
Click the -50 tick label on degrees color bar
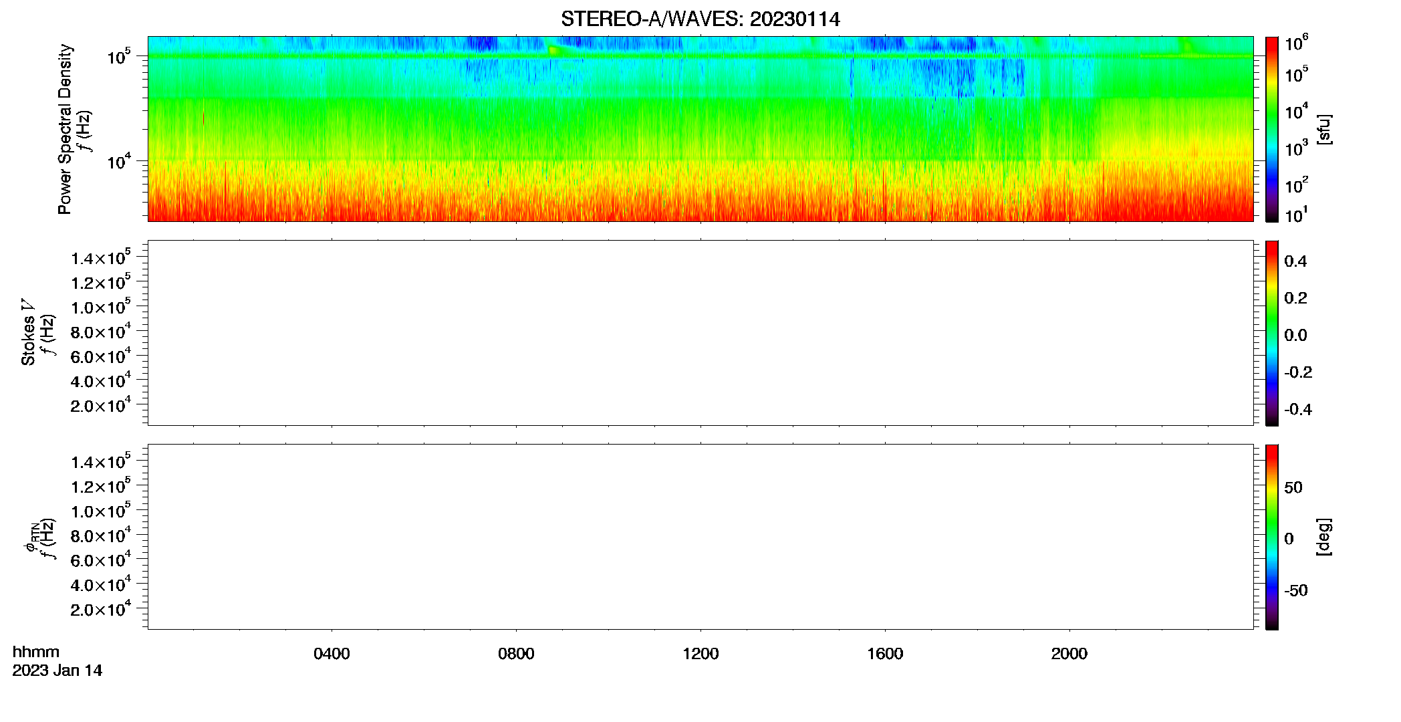(1296, 591)
